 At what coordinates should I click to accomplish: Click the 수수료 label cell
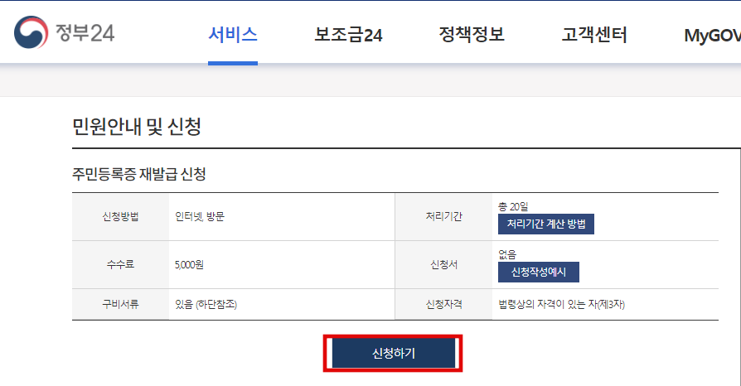tap(120, 264)
